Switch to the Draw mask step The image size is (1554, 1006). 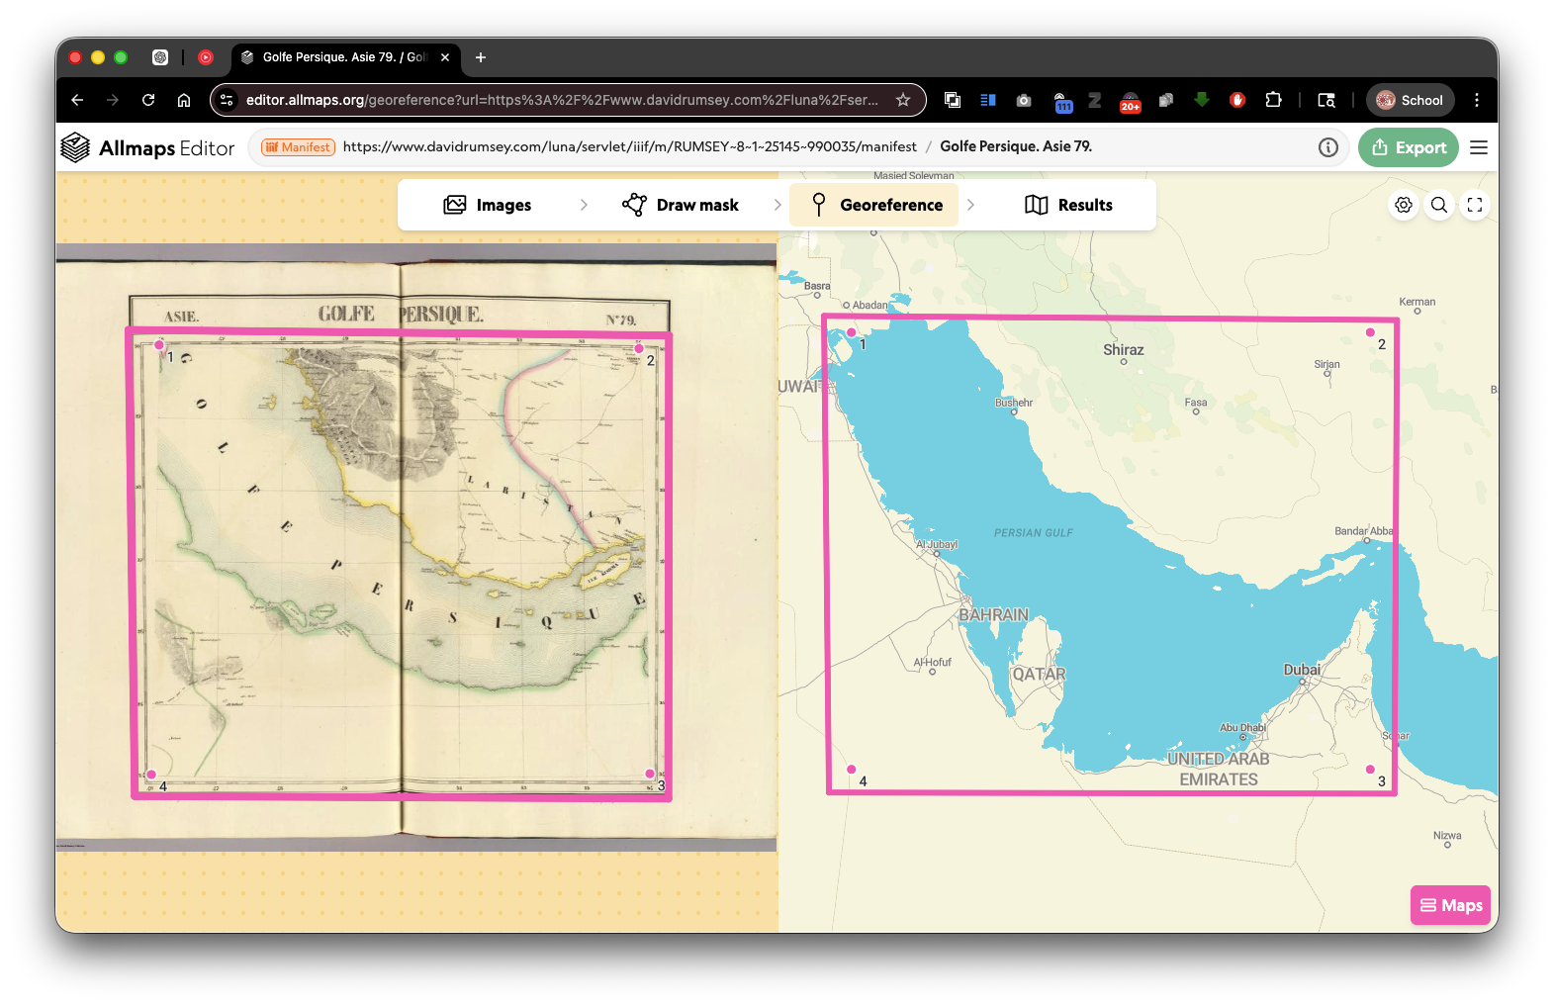681,205
